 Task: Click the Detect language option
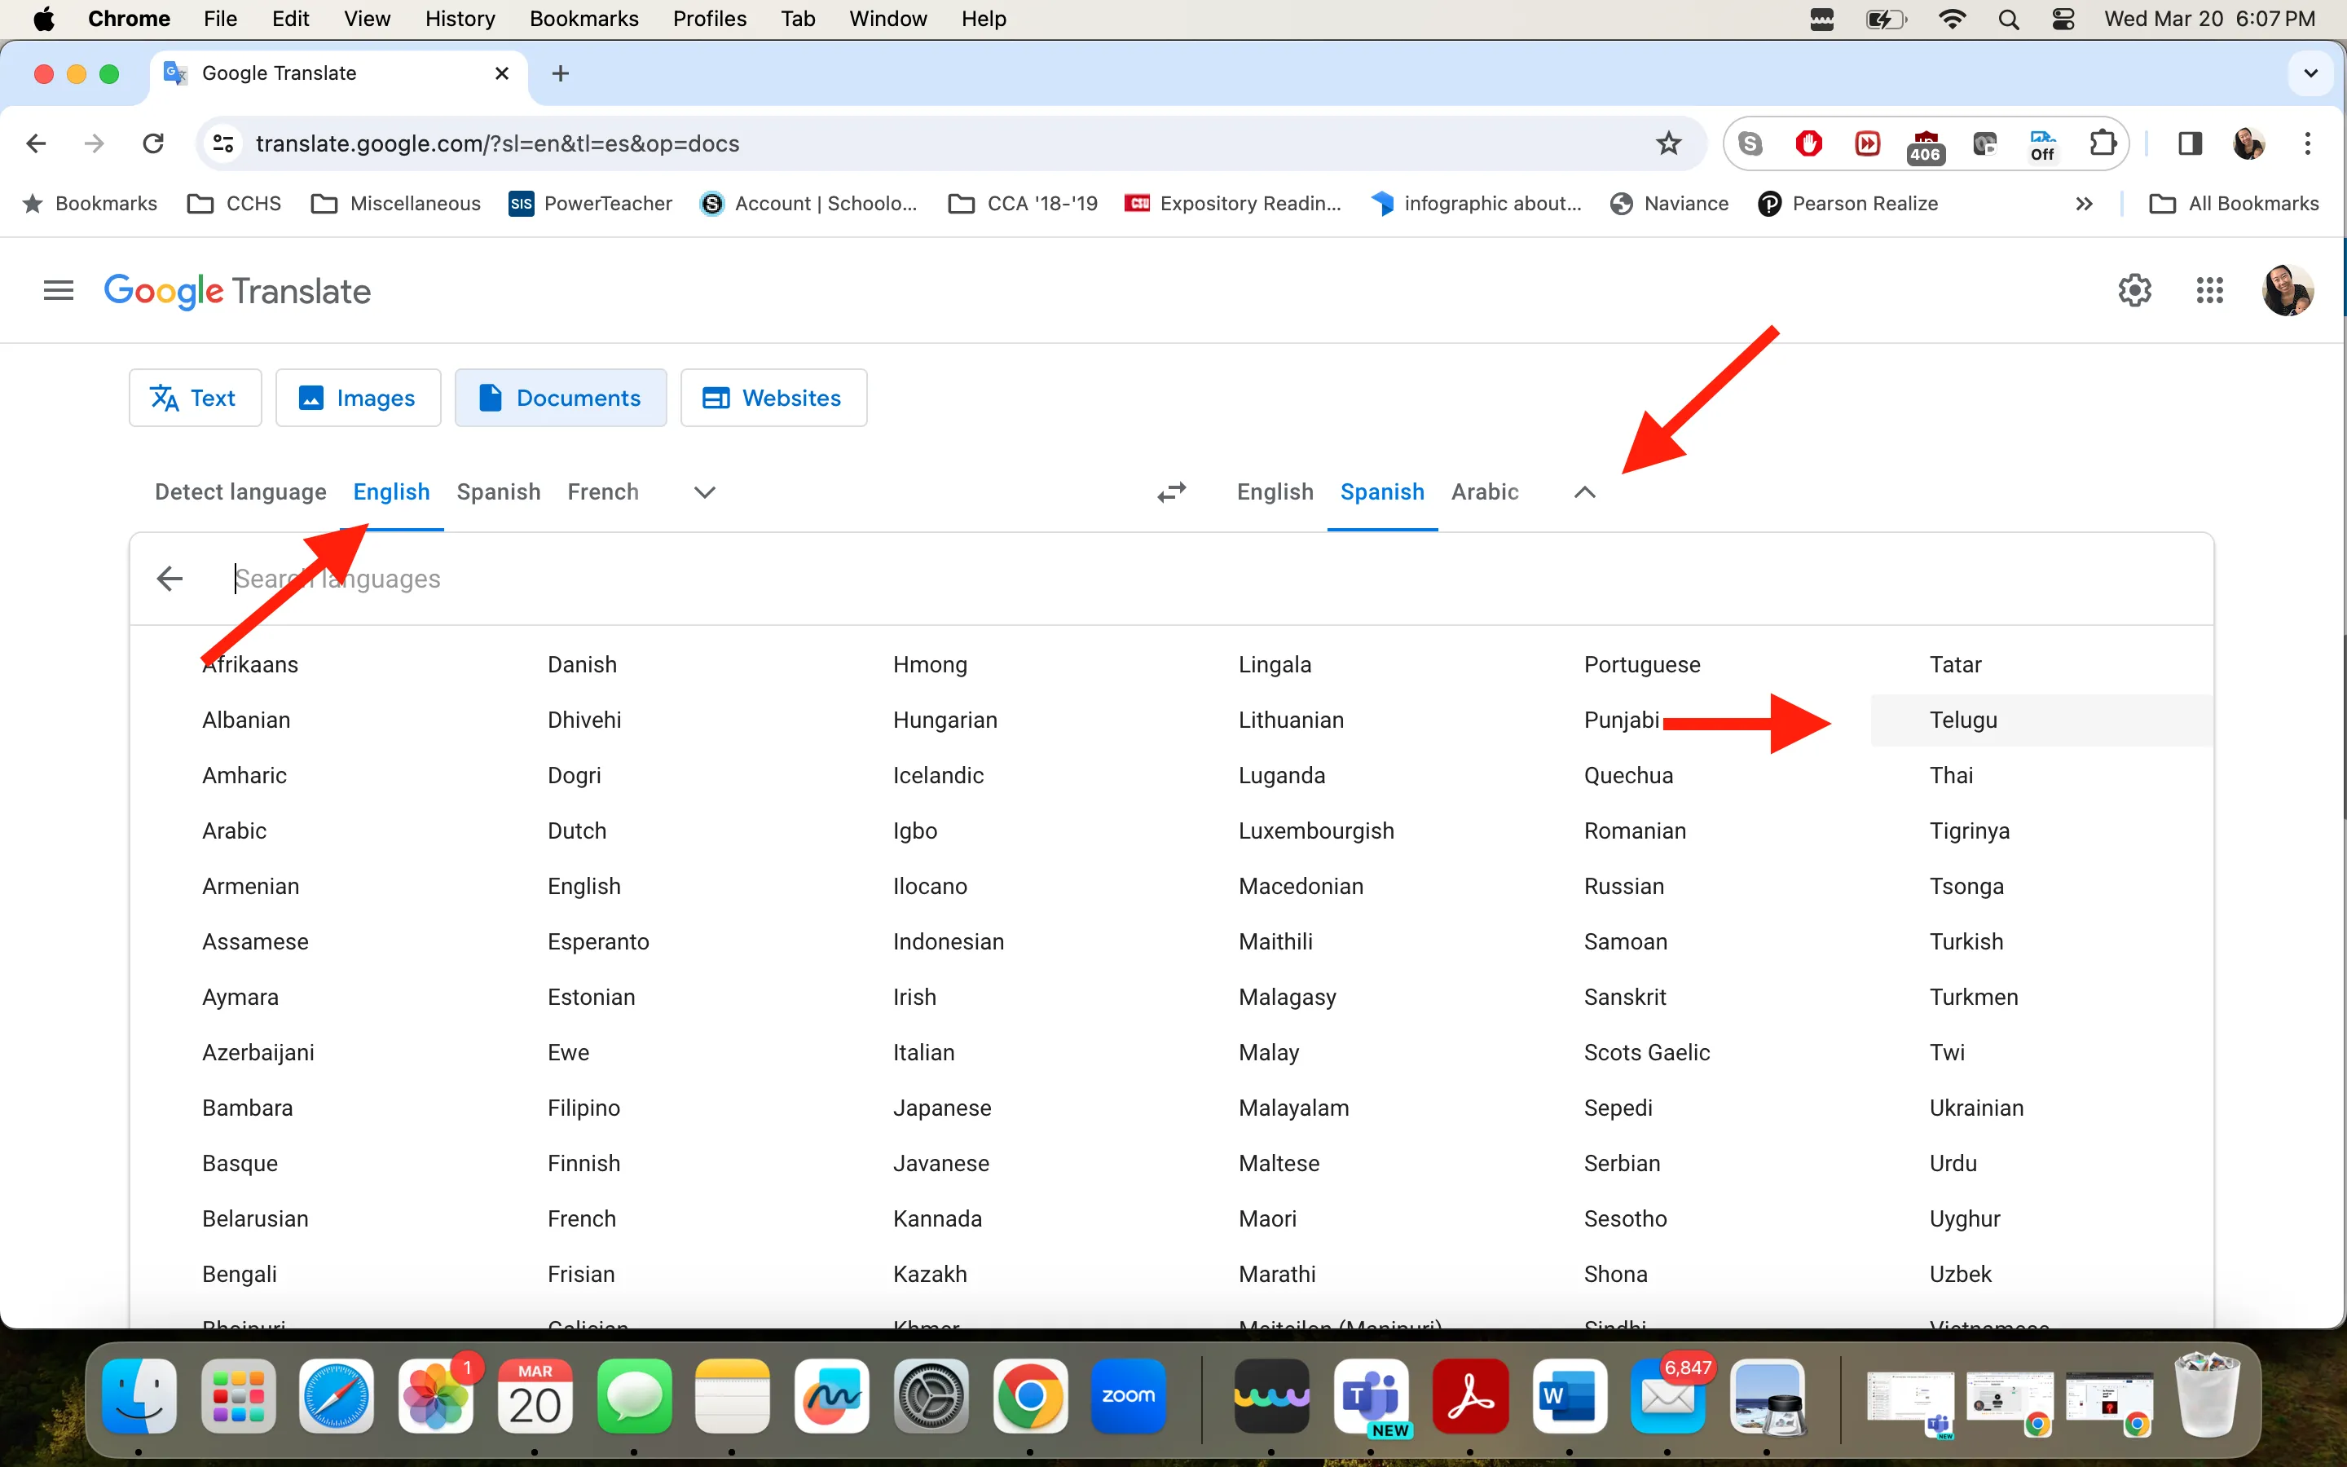(240, 491)
